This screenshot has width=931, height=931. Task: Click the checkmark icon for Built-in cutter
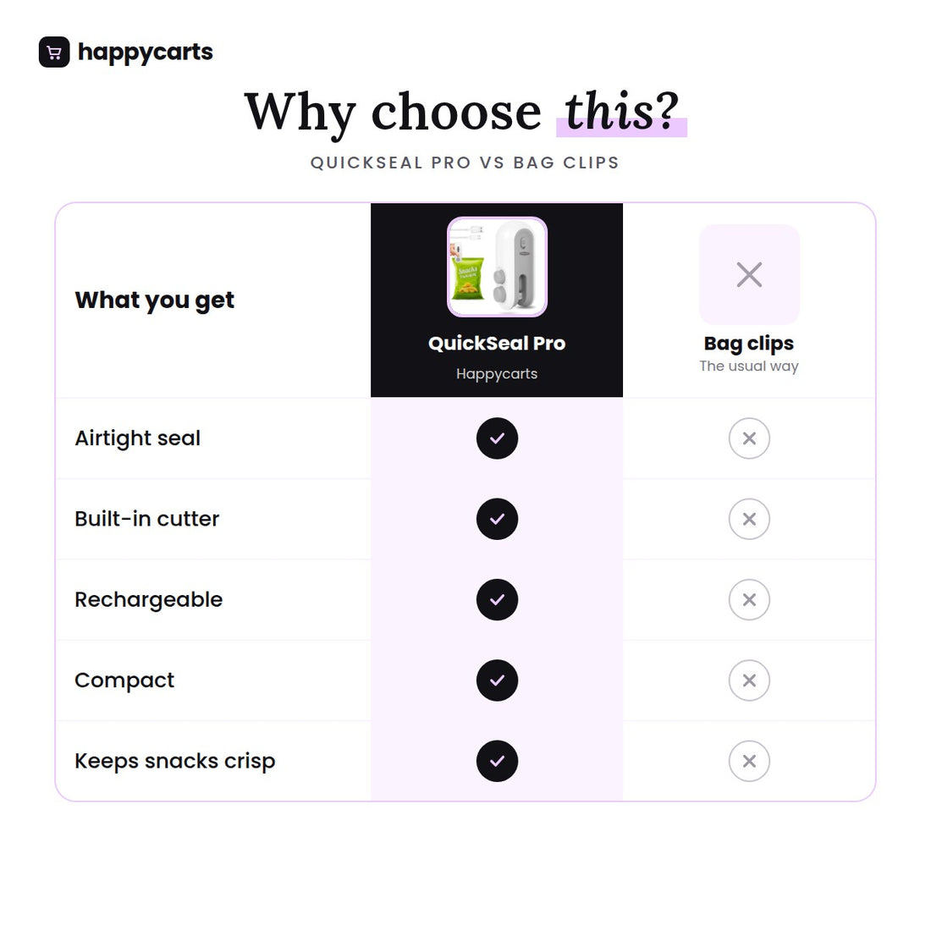(x=497, y=519)
